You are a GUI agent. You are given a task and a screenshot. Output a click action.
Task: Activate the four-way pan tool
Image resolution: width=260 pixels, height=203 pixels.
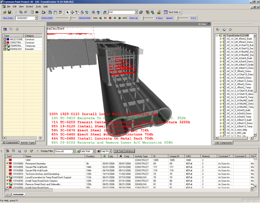pyautogui.click(x=72, y=12)
